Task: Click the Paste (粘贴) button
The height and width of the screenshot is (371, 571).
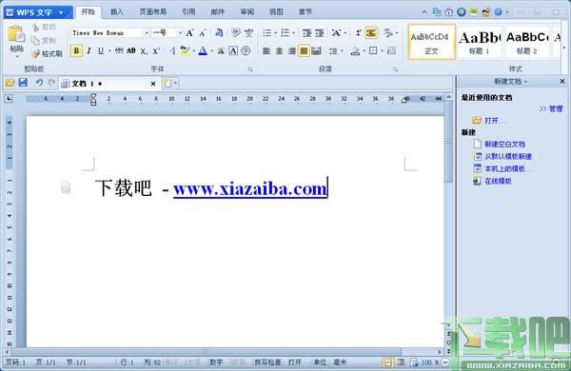Action: [16, 41]
